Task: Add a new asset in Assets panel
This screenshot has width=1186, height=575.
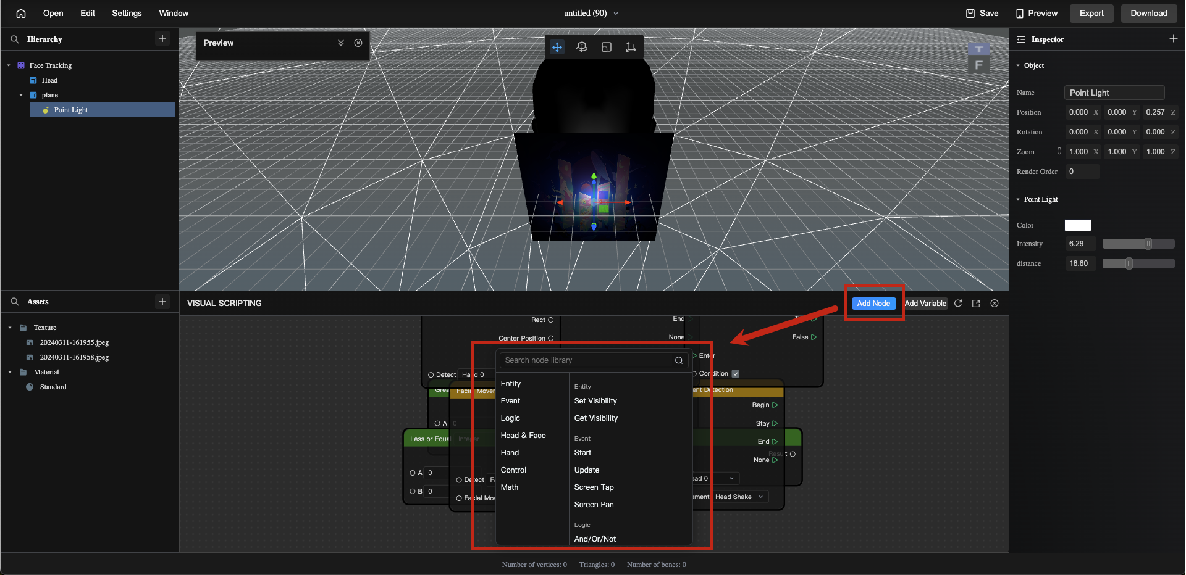Action: [162, 302]
